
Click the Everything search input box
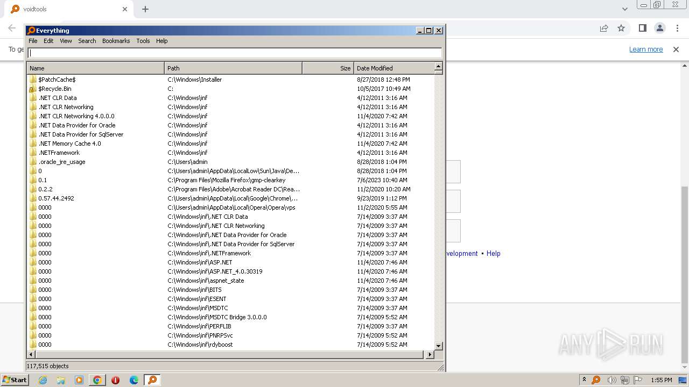tap(235, 53)
